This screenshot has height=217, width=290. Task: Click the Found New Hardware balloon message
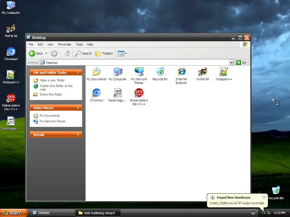tap(237, 203)
